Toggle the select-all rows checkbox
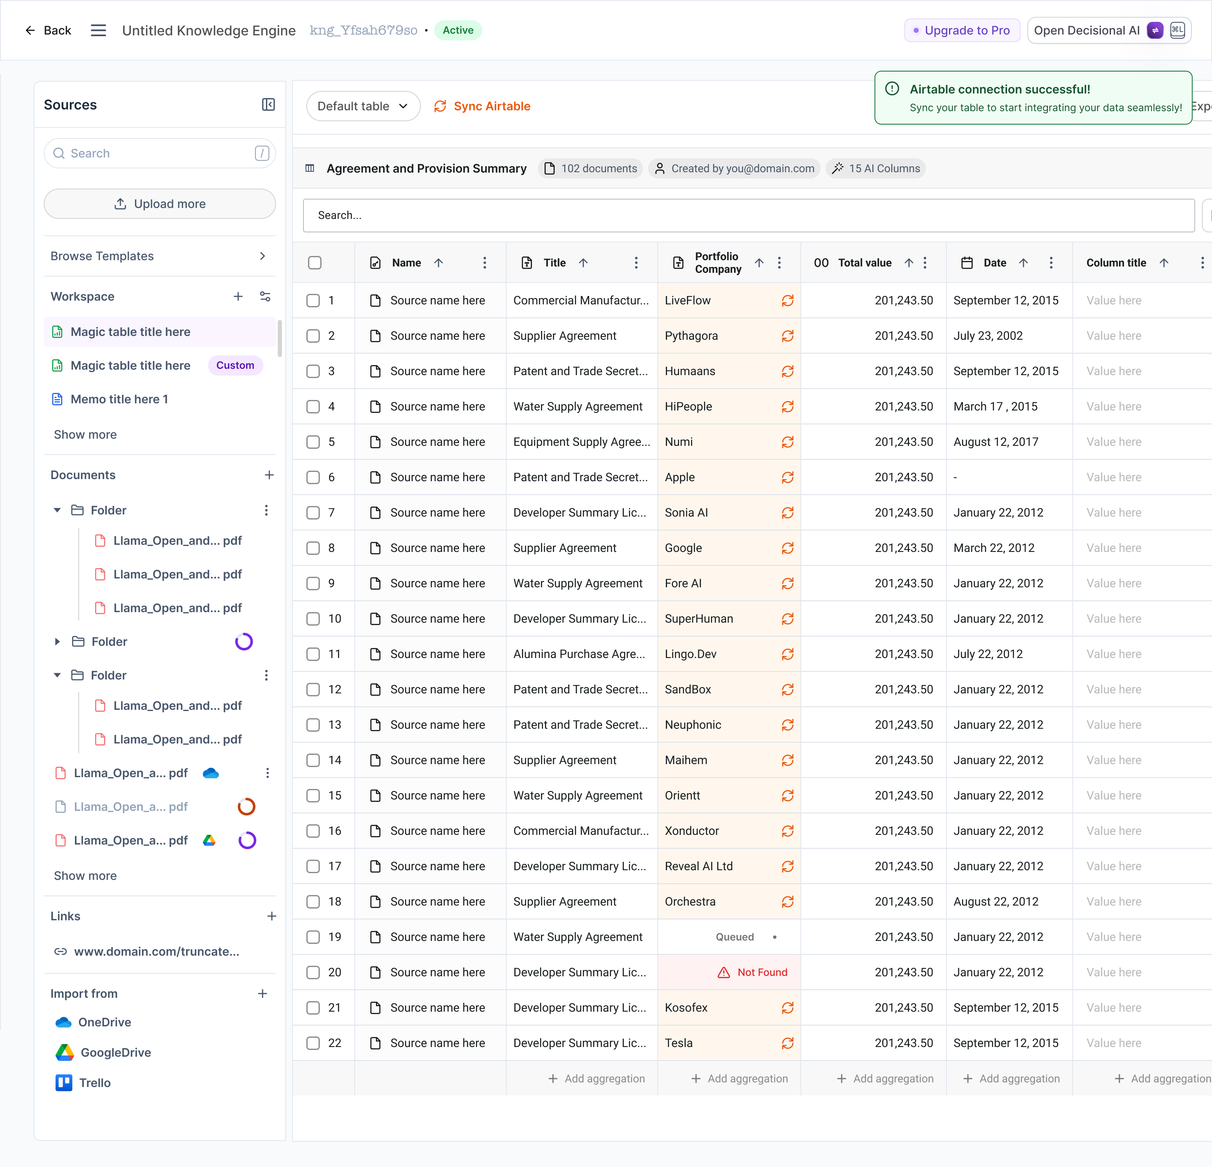 315,263
